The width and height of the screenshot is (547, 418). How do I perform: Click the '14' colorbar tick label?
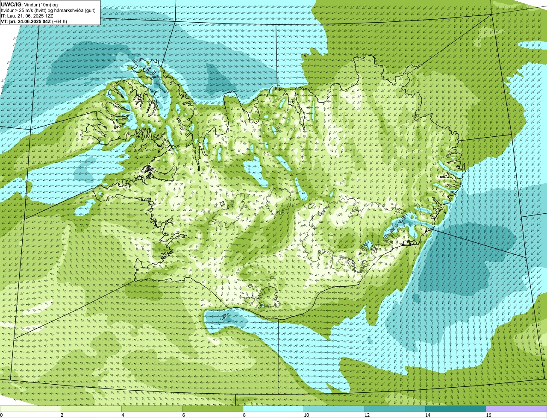[x=427, y=415]
